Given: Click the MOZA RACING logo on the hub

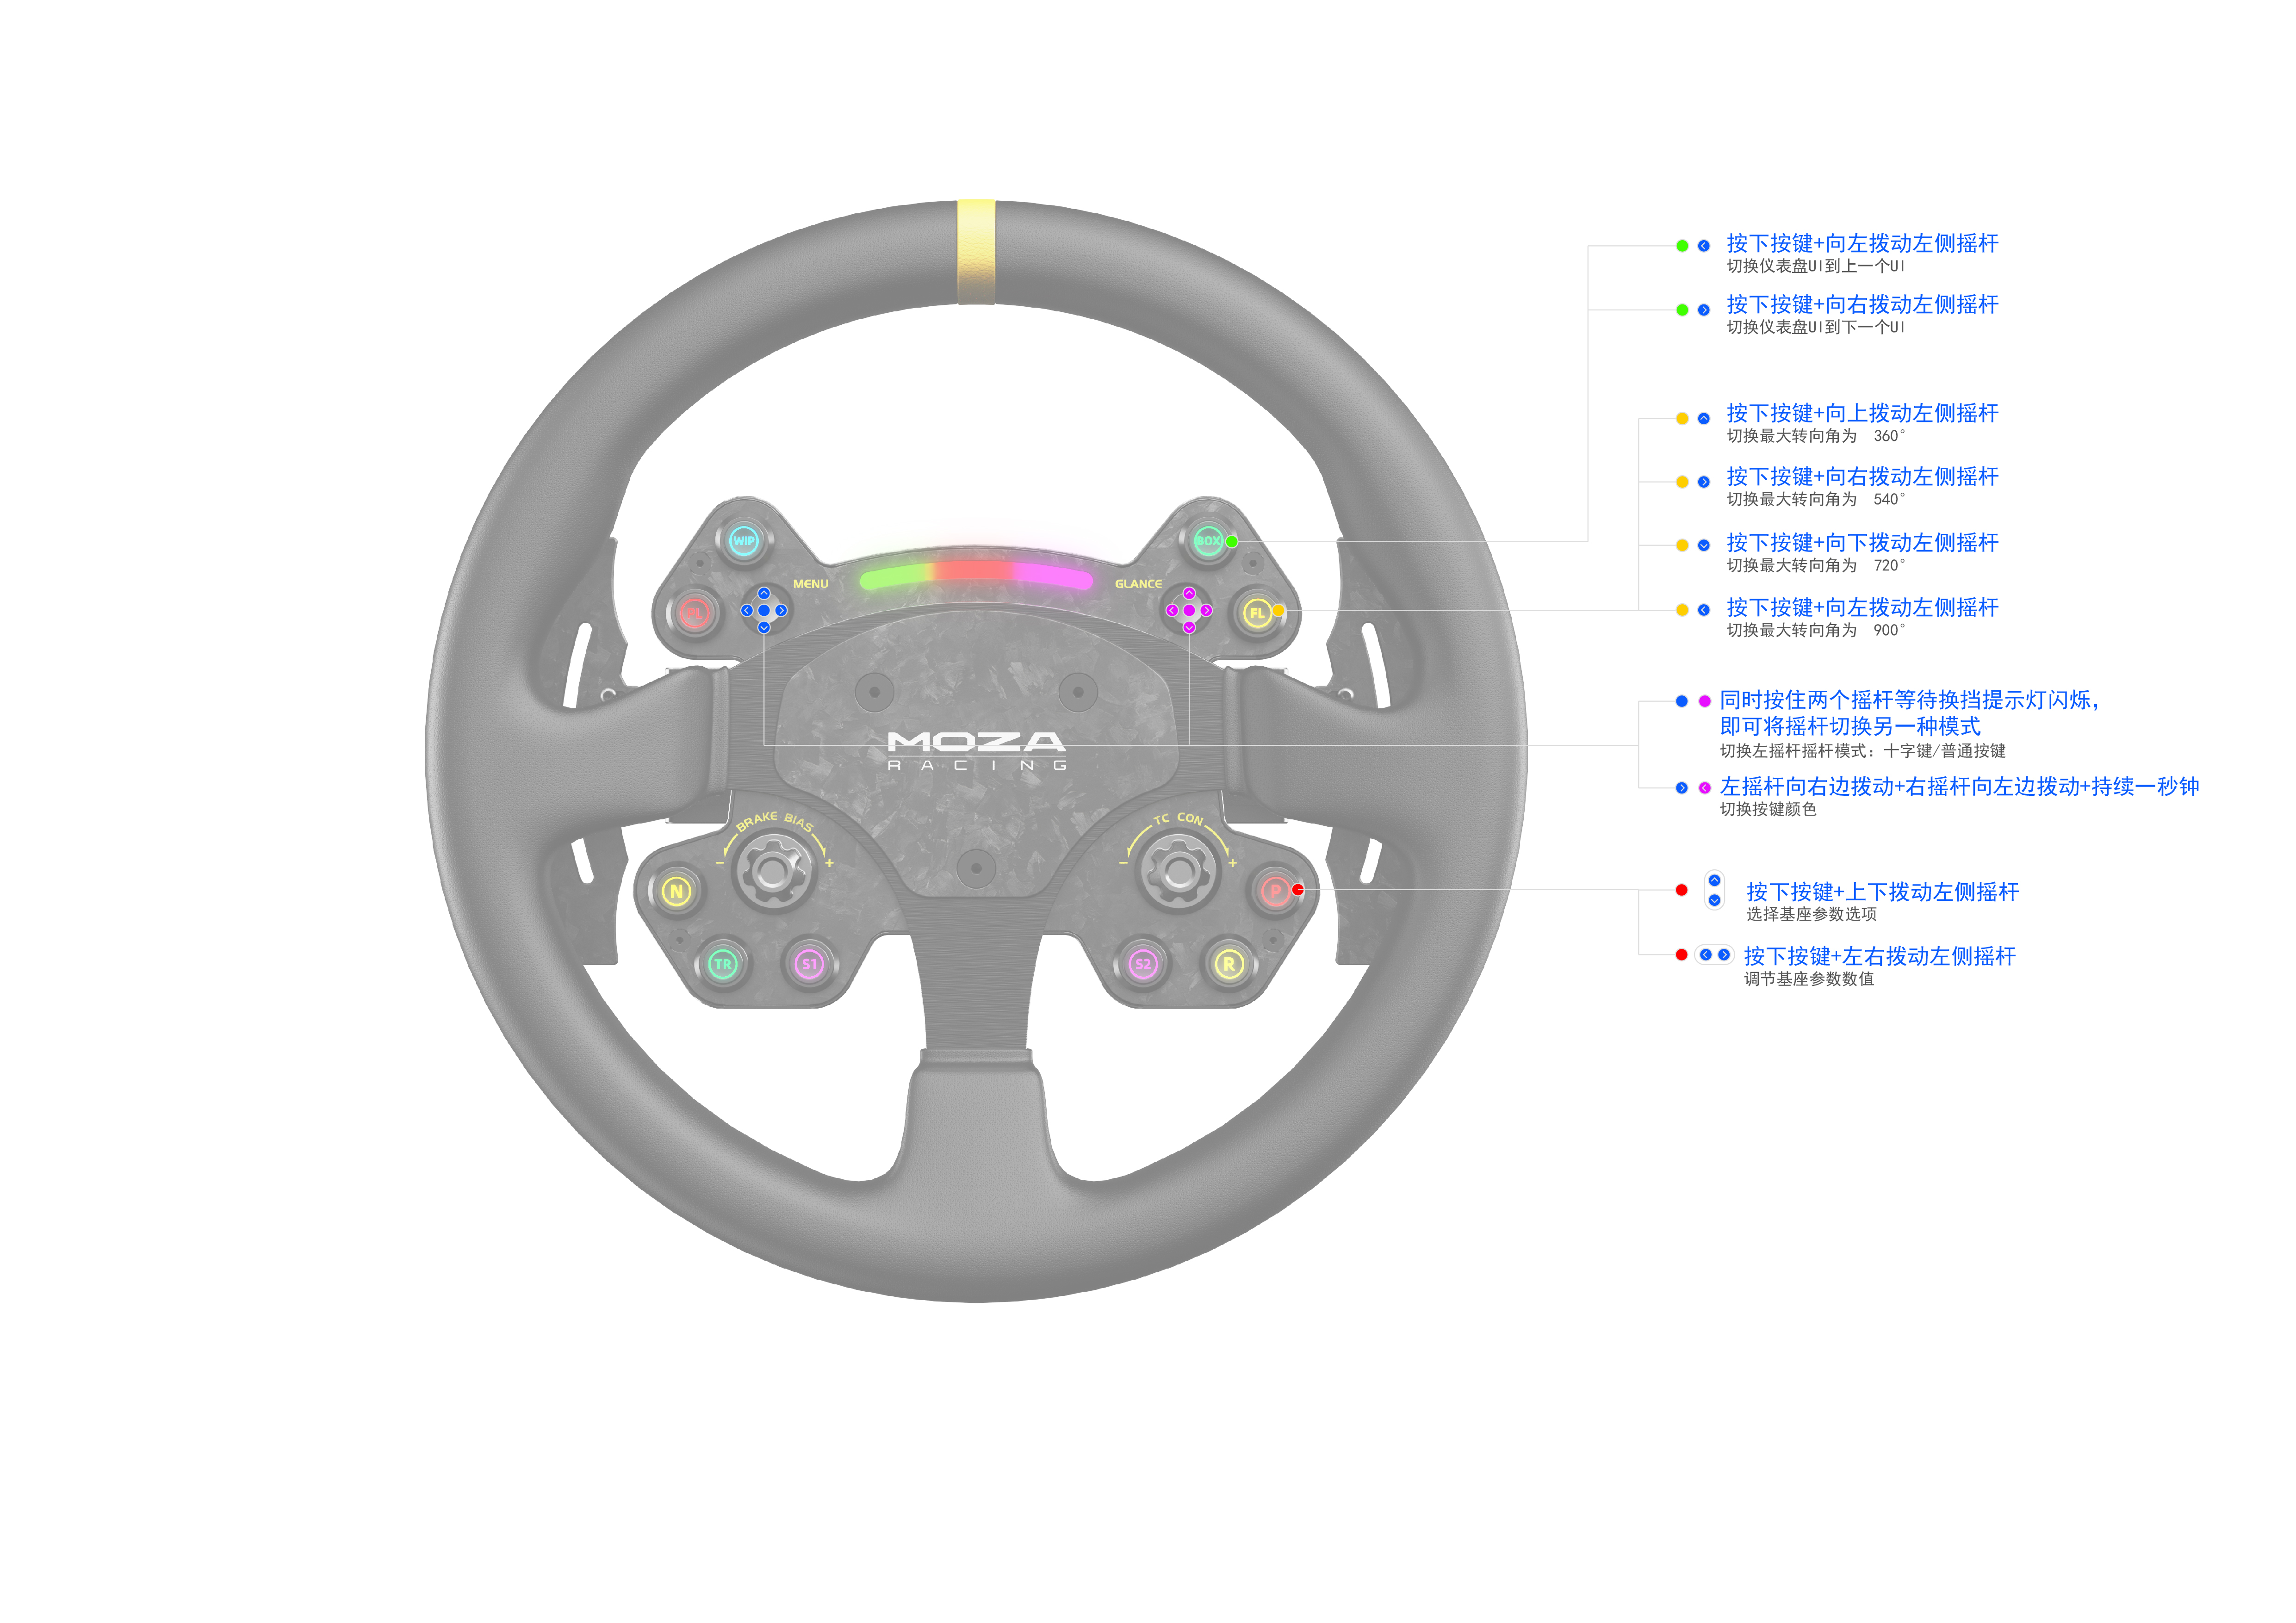Looking at the screenshot, I should pyautogui.click(x=977, y=750).
